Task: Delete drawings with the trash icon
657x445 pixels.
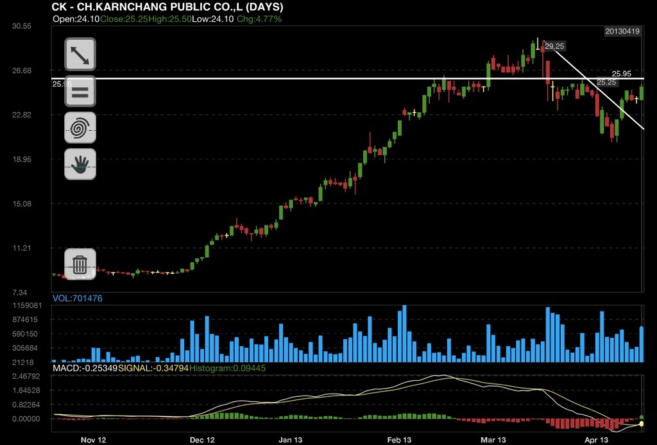Action: 80,264
